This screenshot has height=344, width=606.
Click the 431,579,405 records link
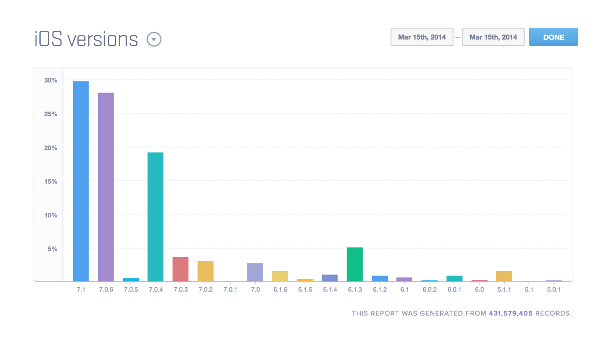tap(511, 313)
